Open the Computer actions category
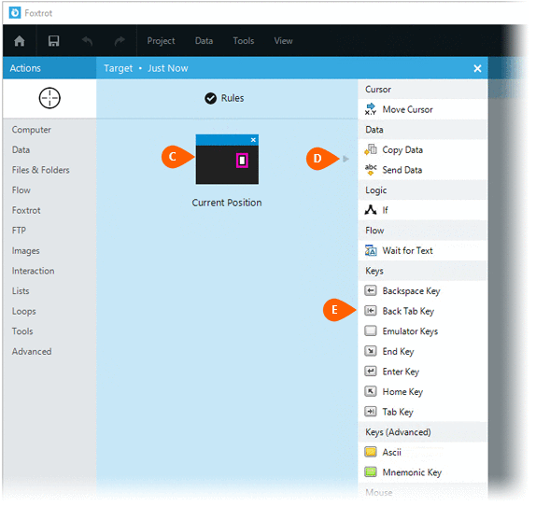 (31, 130)
